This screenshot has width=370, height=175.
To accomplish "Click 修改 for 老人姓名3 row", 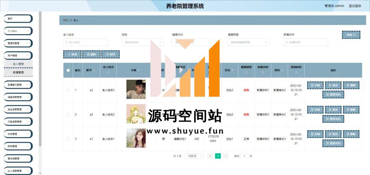I will coord(333,85).
